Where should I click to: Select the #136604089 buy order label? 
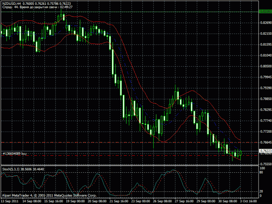point(14,154)
